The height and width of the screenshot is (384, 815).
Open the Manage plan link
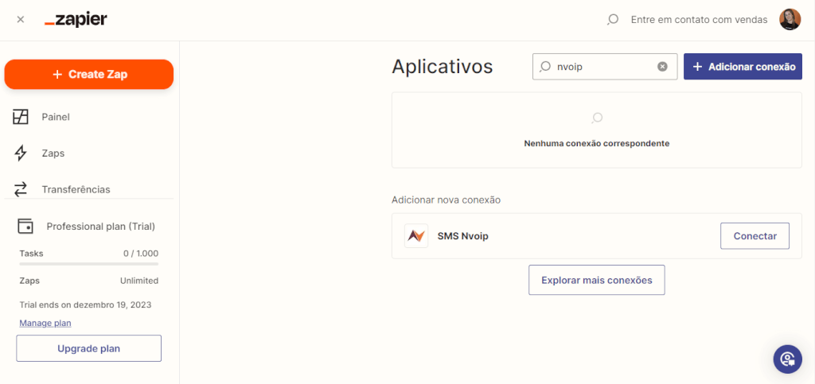[x=45, y=324]
